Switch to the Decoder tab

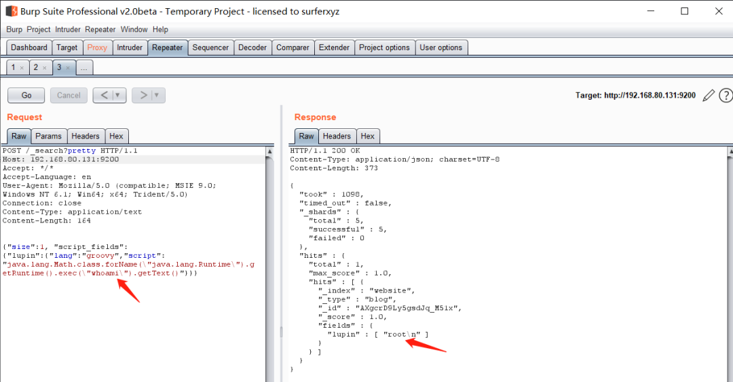click(252, 47)
